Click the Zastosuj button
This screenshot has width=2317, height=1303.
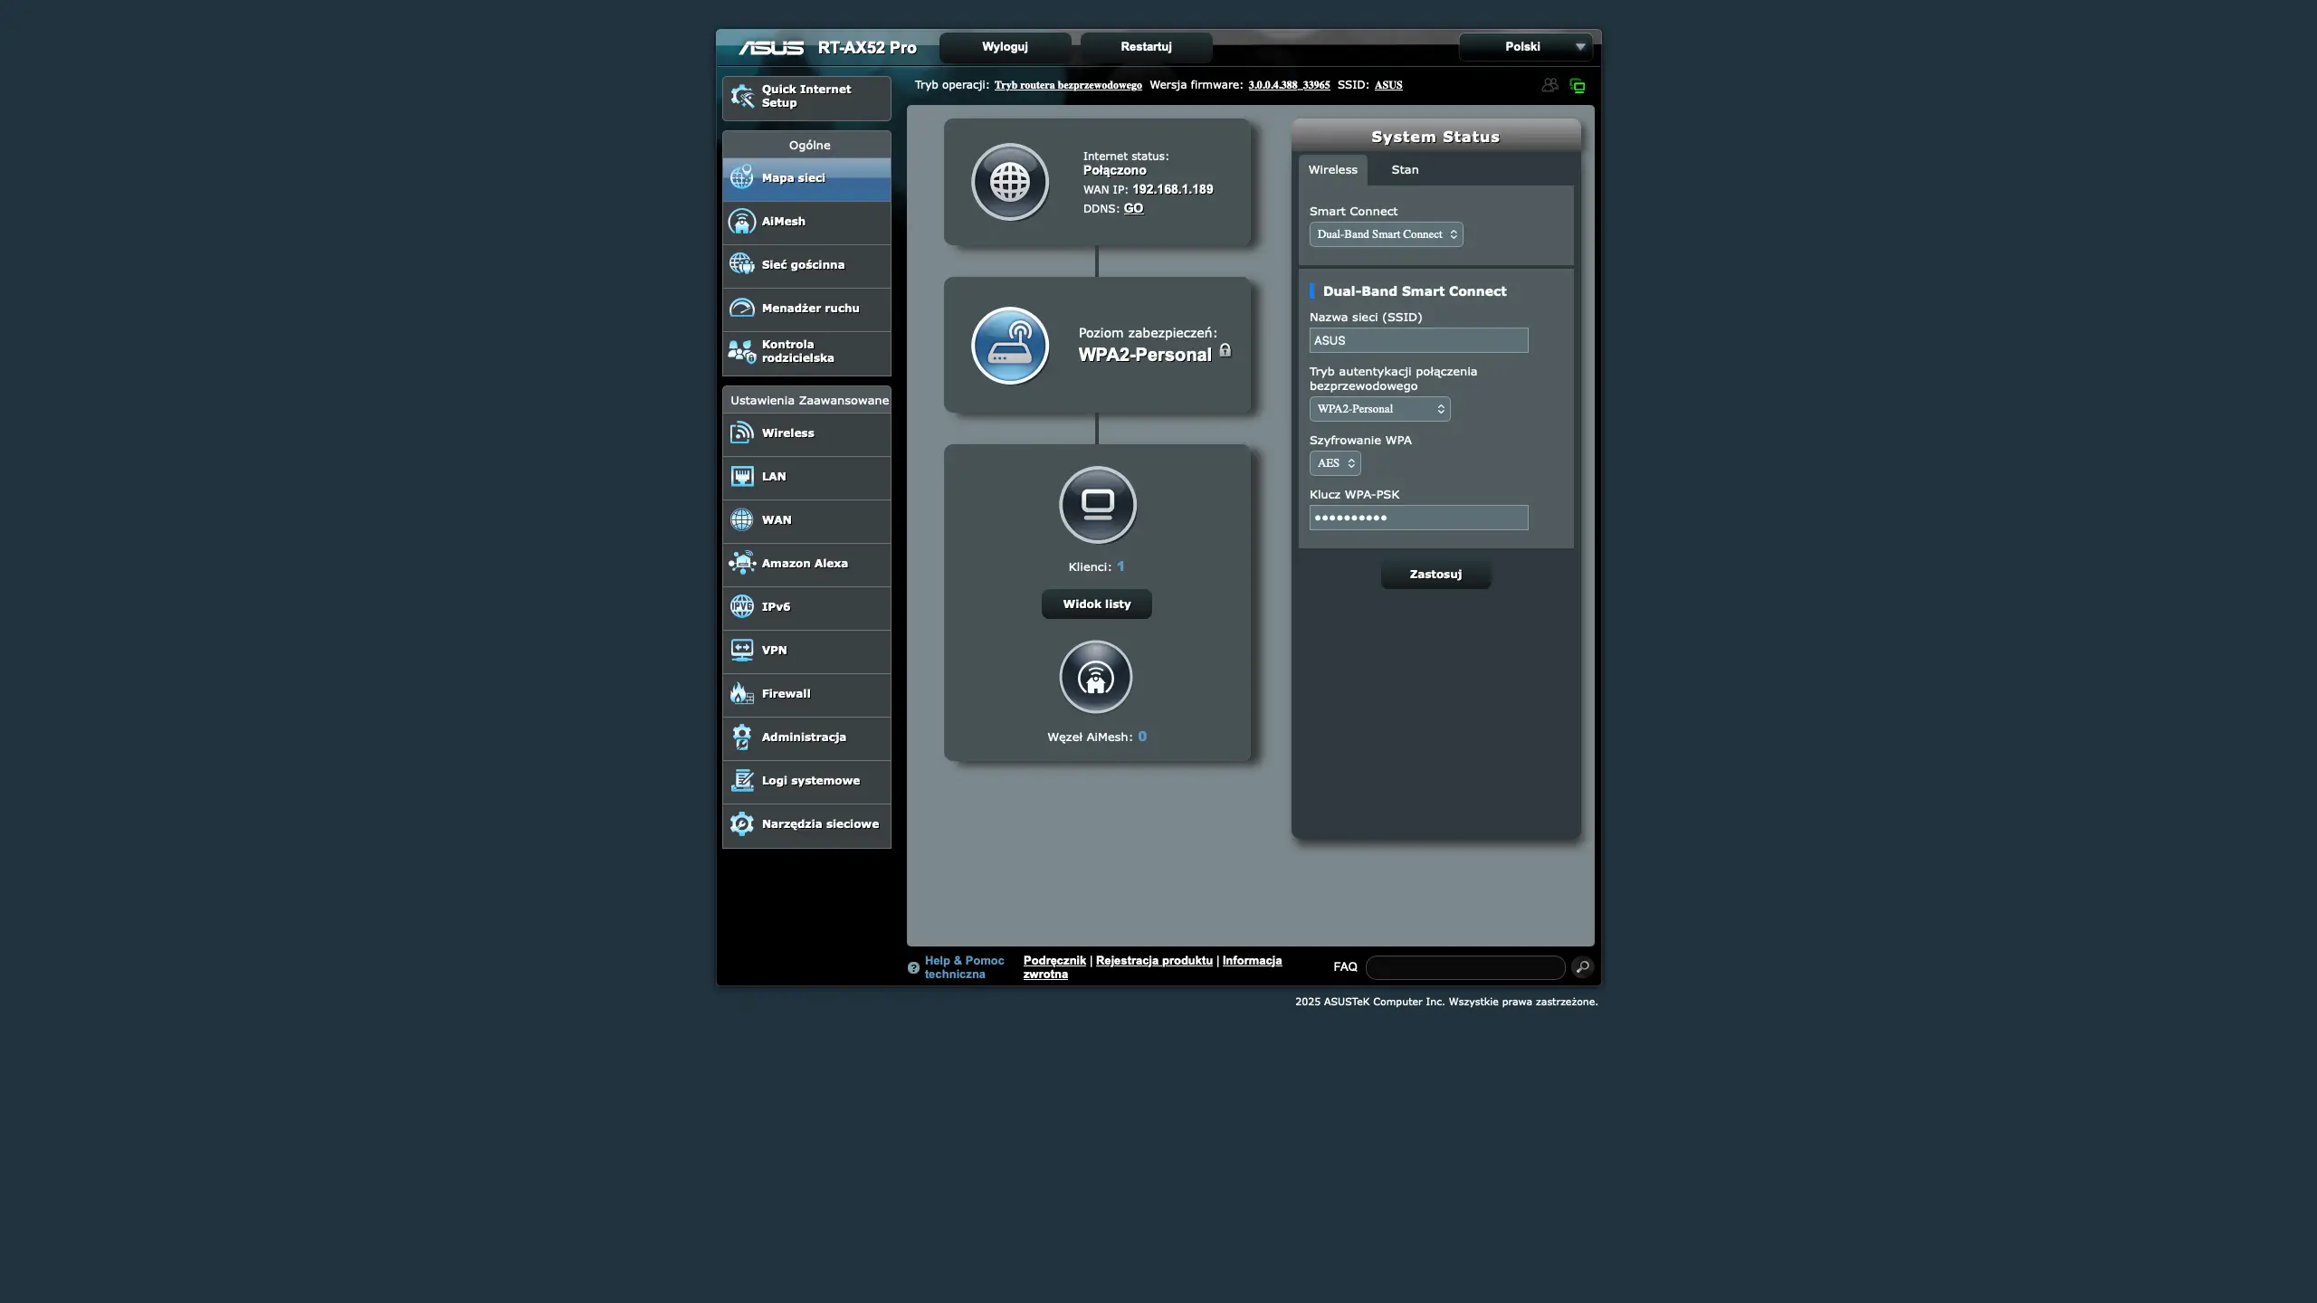pyautogui.click(x=1435, y=574)
